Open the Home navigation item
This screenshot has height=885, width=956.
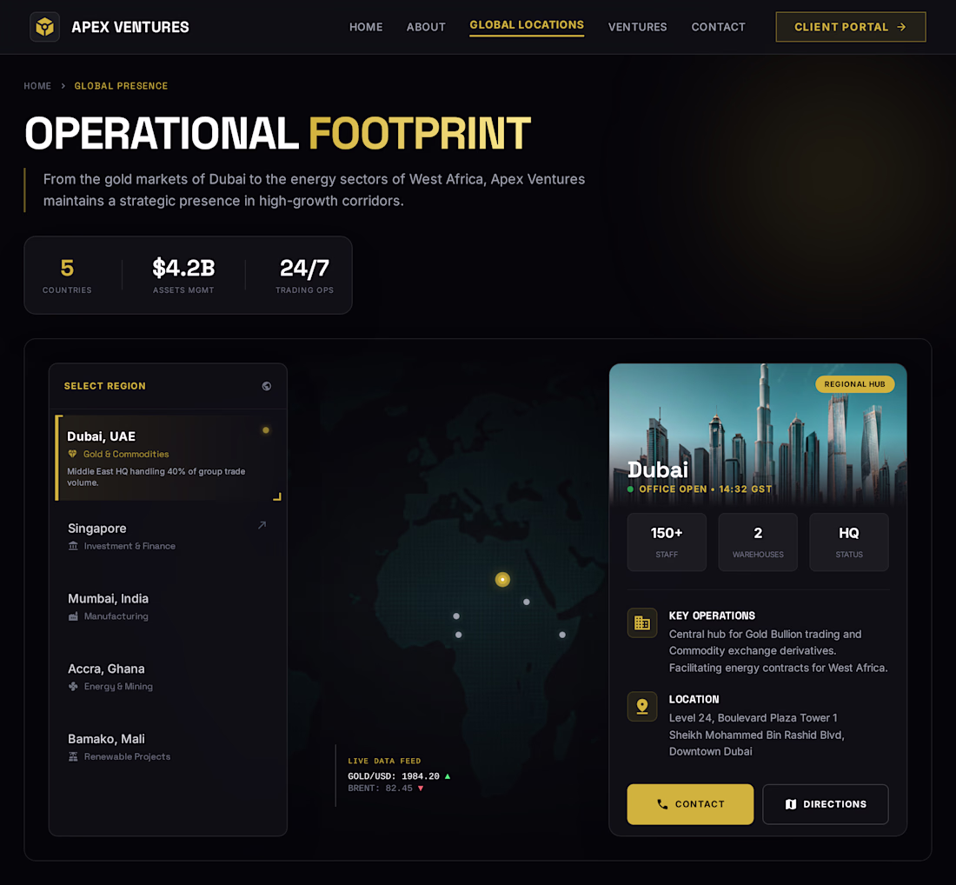(x=366, y=27)
